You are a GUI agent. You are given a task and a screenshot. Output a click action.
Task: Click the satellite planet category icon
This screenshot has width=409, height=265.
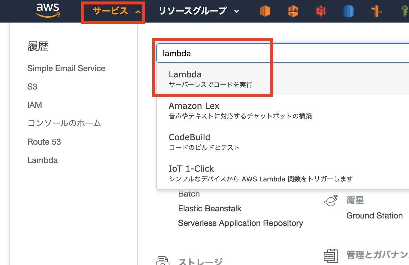331,201
